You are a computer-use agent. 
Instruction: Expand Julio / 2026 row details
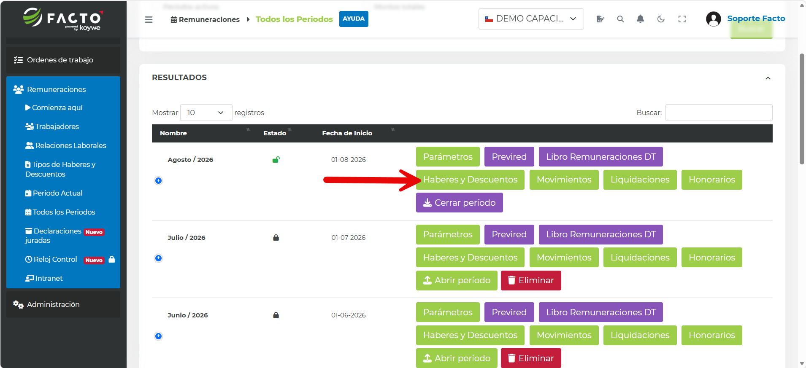[x=159, y=258]
